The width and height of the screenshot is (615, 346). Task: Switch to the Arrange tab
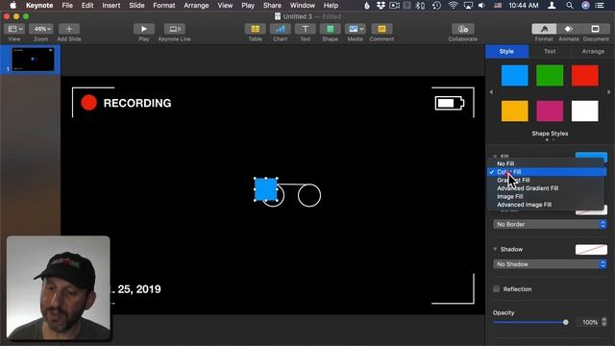click(593, 51)
